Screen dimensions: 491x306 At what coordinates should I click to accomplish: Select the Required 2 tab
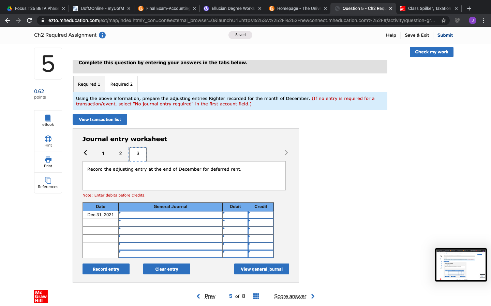tap(121, 84)
